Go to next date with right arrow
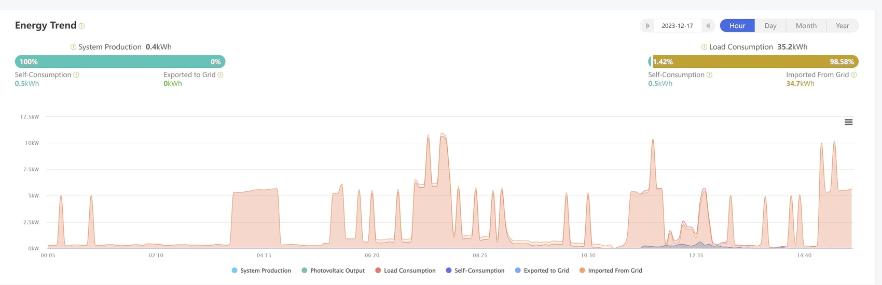 708,26
